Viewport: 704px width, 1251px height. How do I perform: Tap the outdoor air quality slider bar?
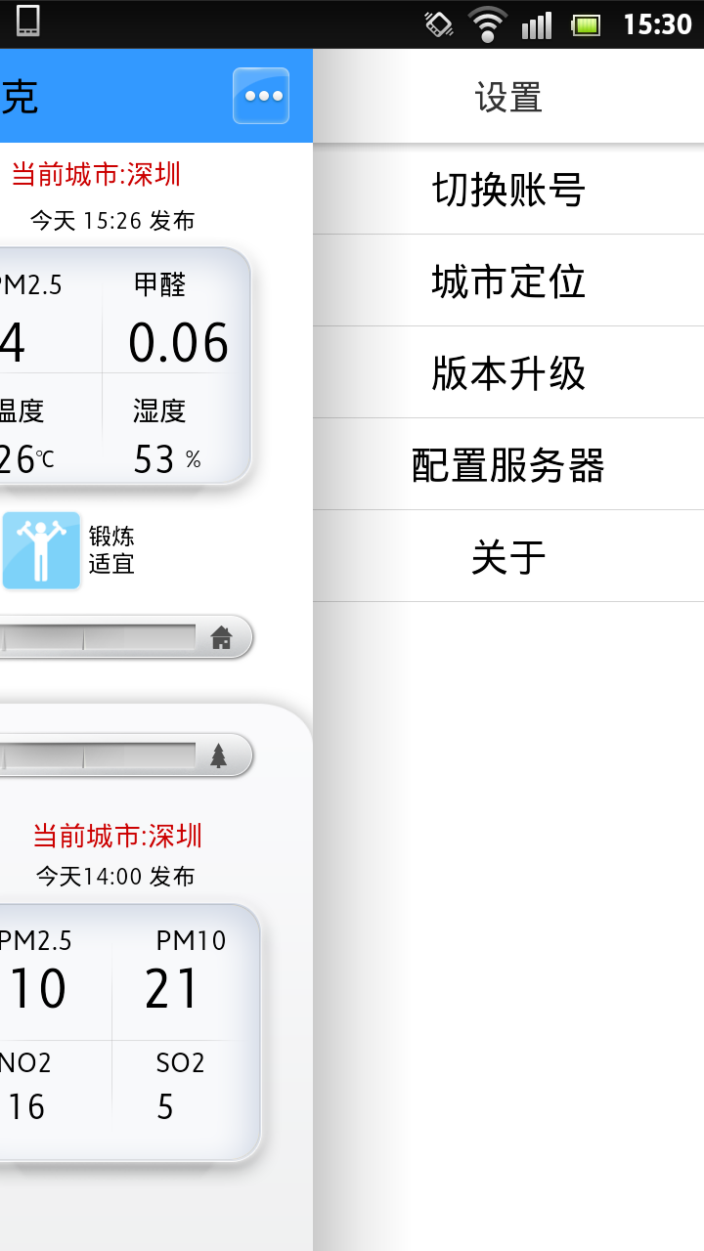[125, 755]
